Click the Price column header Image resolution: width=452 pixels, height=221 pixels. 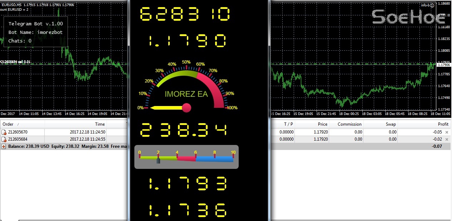322,124
